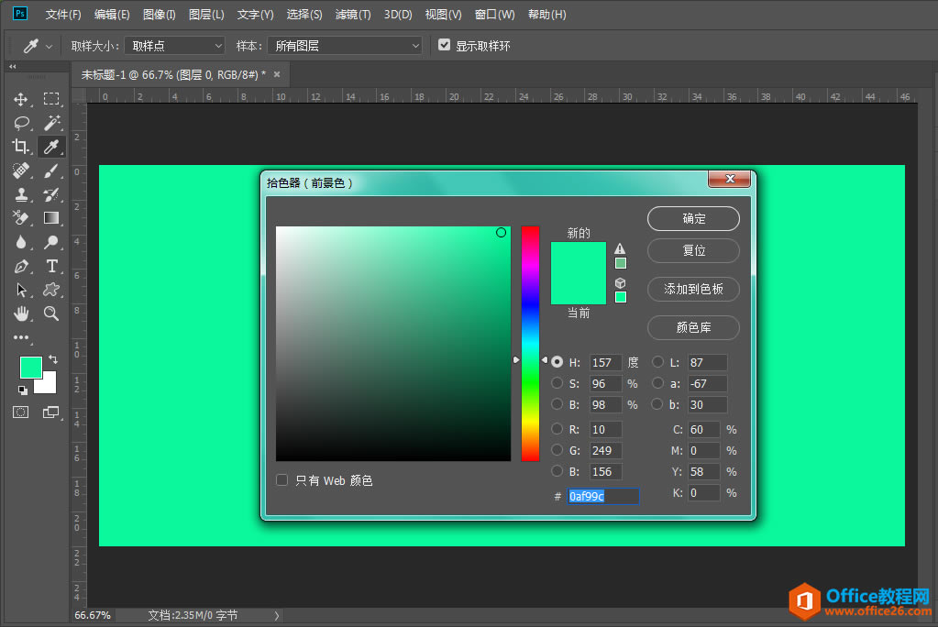Viewport: 938px width, 627px height.
Task: Select the Zoom tool
Action: click(51, 313)
